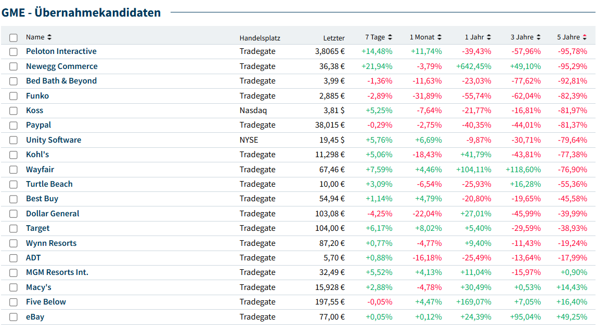Select the Paypal row checkbox

pos(14,126)
